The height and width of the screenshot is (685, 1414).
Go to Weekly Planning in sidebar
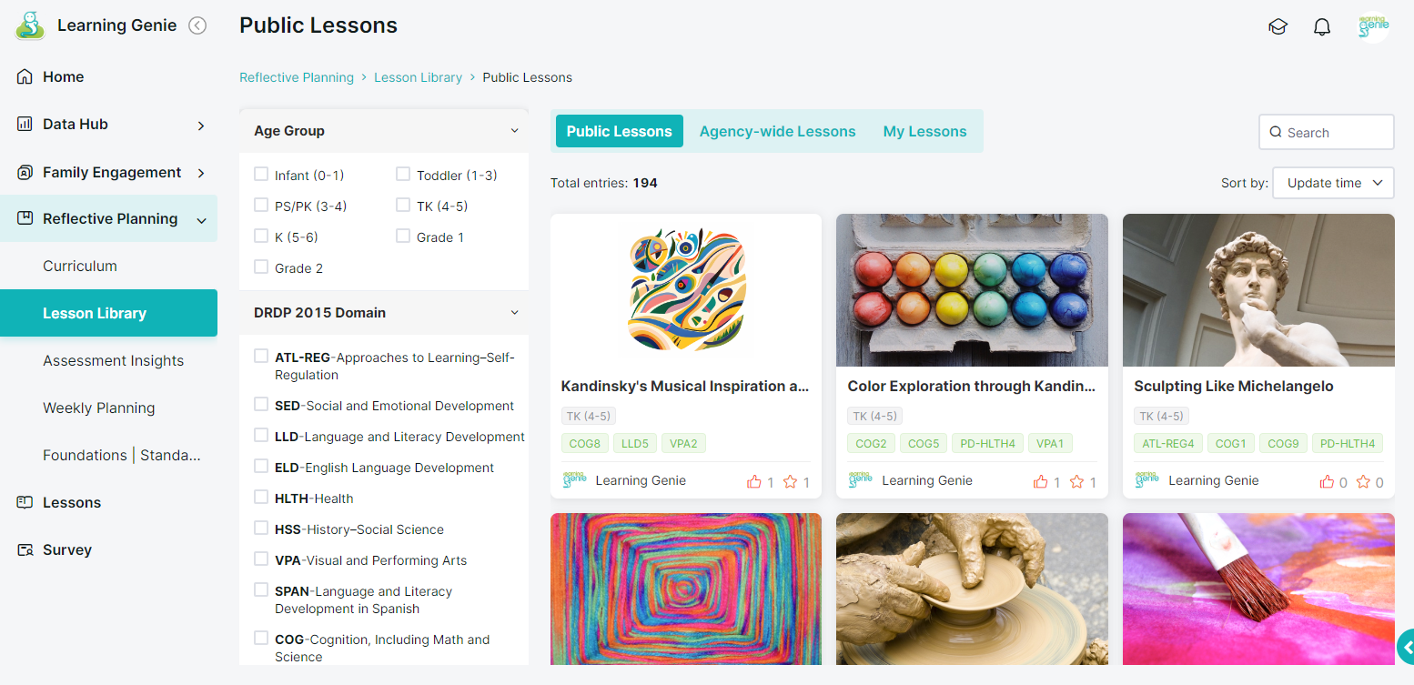(x=98, y=408)
